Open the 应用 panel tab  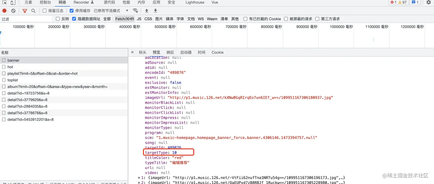pos(156,2)
